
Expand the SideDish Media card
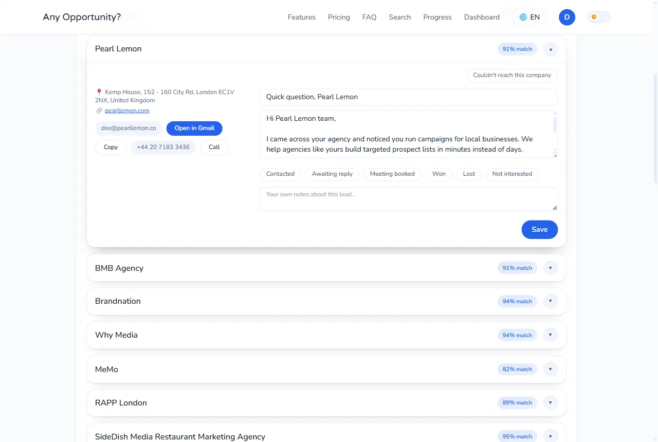coord(551,436)
